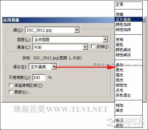
Task: Click the 不透明度 opacity input field
Action: click(39, 78)
